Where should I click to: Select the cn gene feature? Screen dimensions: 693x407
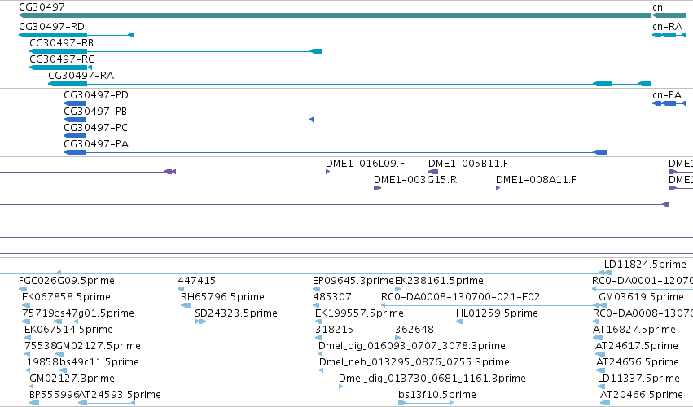669,15
